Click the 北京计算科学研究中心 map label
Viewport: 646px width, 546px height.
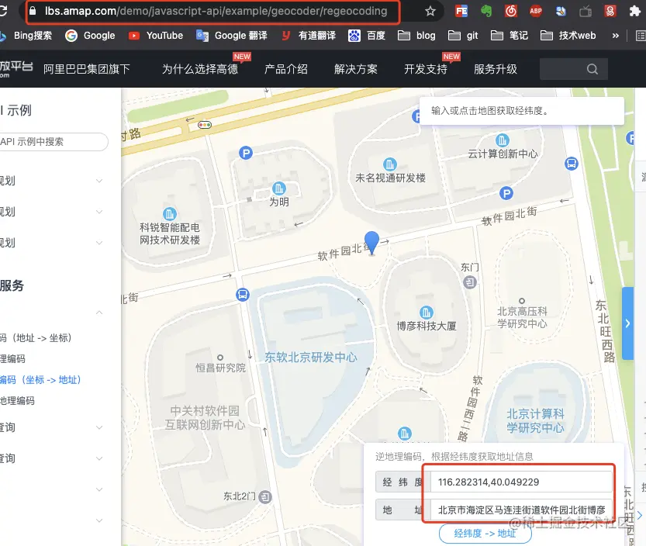pyautogui.click(x=535, y=420)
